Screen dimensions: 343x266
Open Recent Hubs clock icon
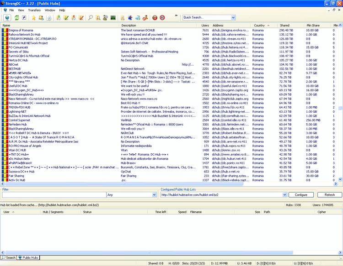[x=49, y=18]
